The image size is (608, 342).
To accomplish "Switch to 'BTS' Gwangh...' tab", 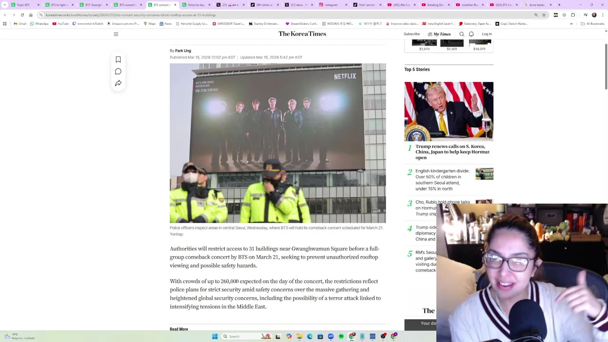I will [94, 5].
